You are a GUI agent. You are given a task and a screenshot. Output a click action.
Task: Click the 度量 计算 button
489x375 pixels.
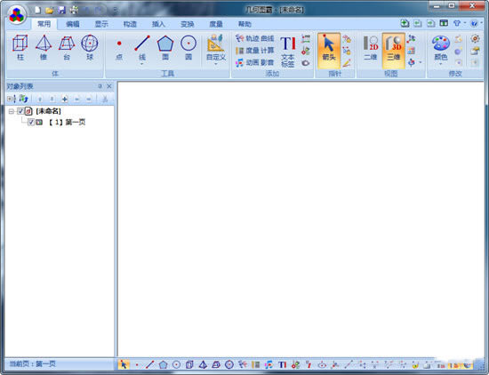coord(255,50)
